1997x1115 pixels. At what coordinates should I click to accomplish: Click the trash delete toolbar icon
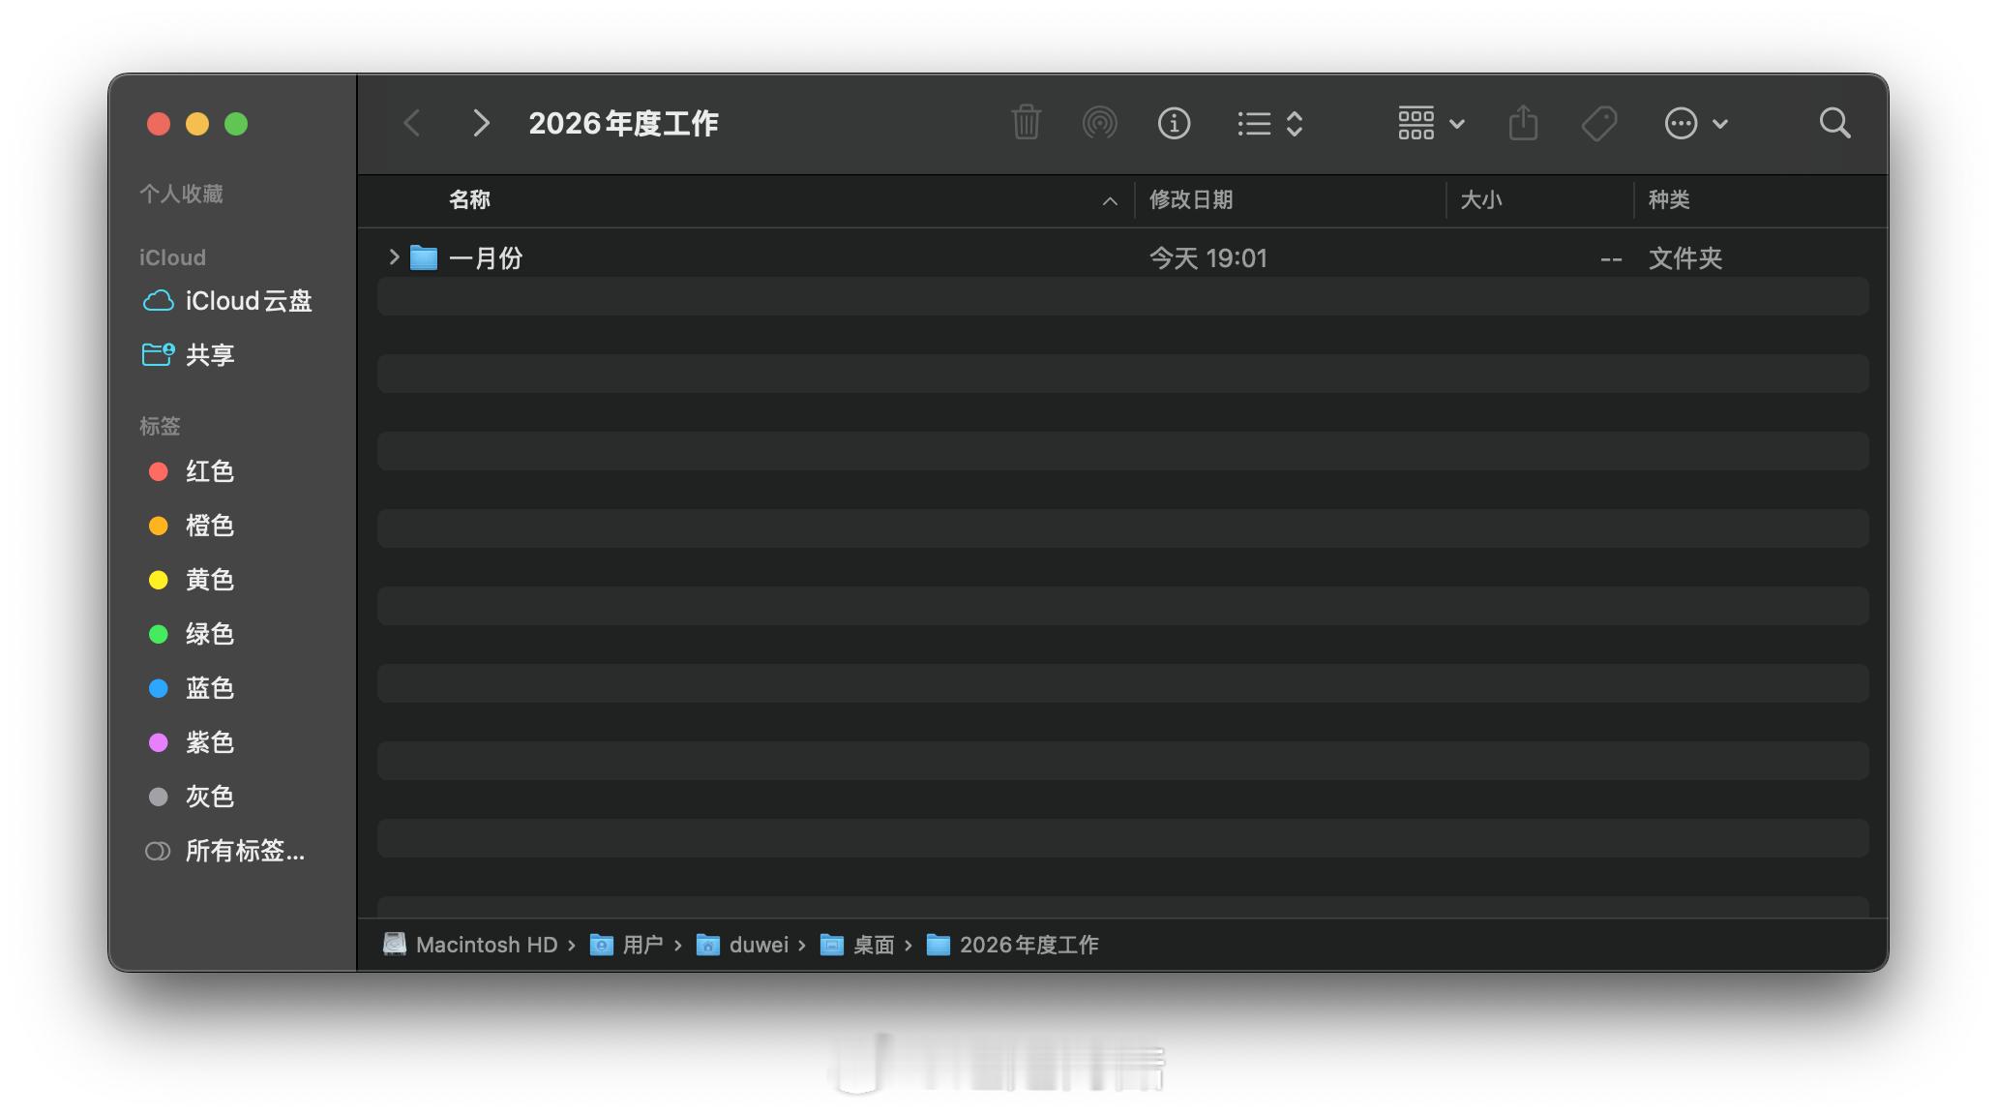tap(1026, 123)
